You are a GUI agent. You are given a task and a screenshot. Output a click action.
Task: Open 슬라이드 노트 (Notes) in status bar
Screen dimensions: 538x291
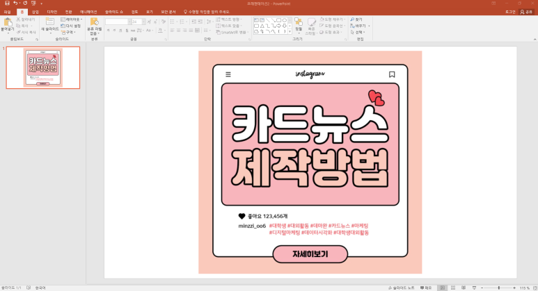[402, 288]
